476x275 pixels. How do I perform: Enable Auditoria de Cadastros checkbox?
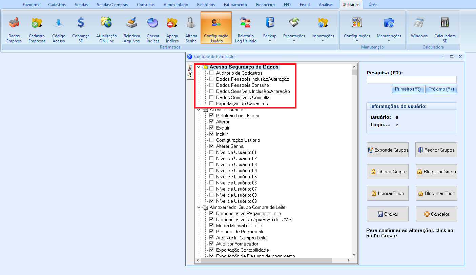[x=212, y=73]
